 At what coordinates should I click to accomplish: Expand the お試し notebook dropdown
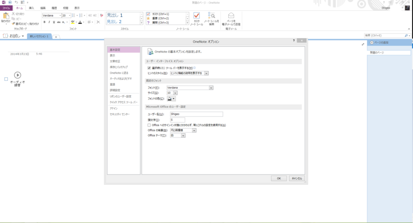coord(23,36)
